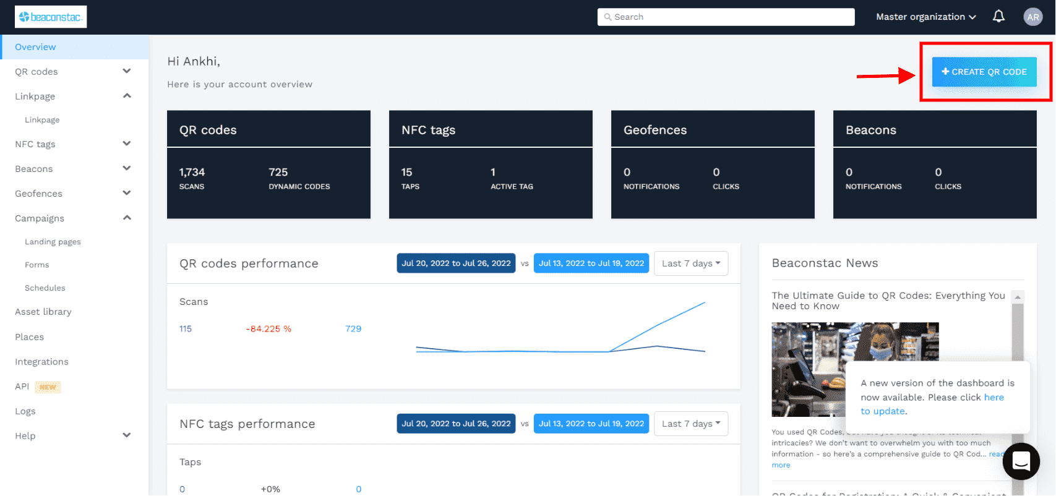This screenshot has height=496, width=1056.
Task: Click NFC tags performance Jul 13–19 date range
Action: [591, 424]
